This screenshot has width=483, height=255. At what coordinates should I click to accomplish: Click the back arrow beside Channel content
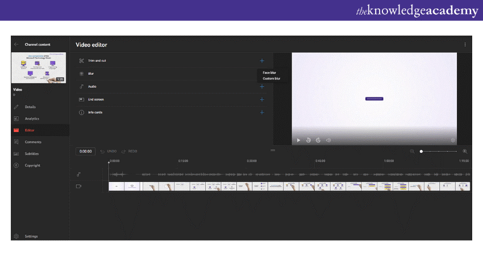[x=16, y=44]
